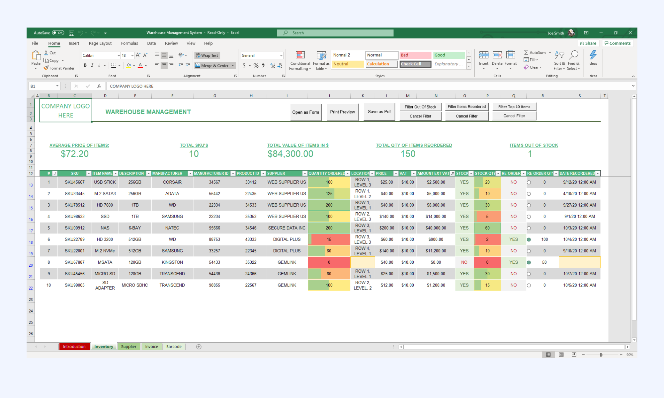The height and width of the screenshot is (398, 664).
Task: Click the Wrap Text button
Action: tap(207, 55)
